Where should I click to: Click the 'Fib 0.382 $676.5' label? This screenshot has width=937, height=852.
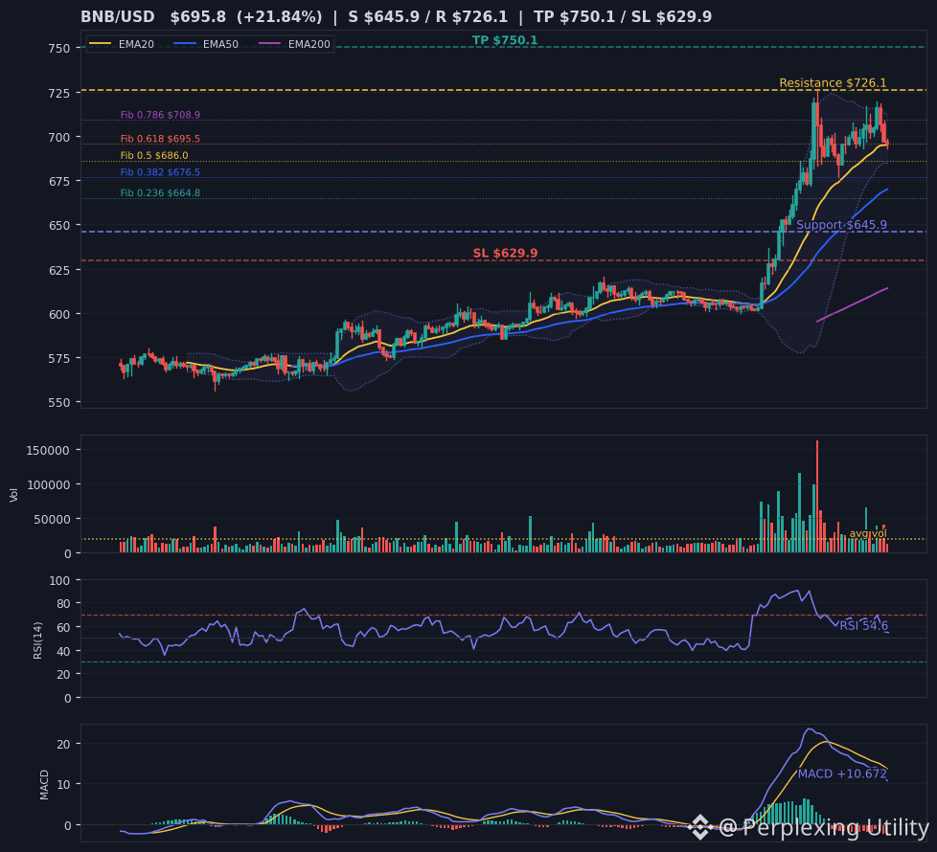pos(160,172)
